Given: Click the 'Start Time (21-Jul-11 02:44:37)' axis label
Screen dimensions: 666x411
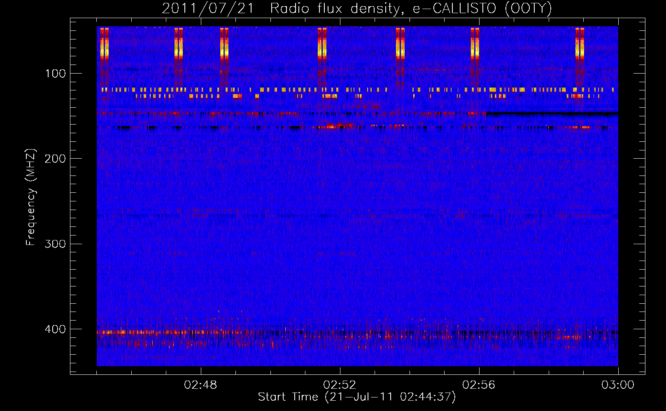Looking at the screenshot, I should 357,397.
